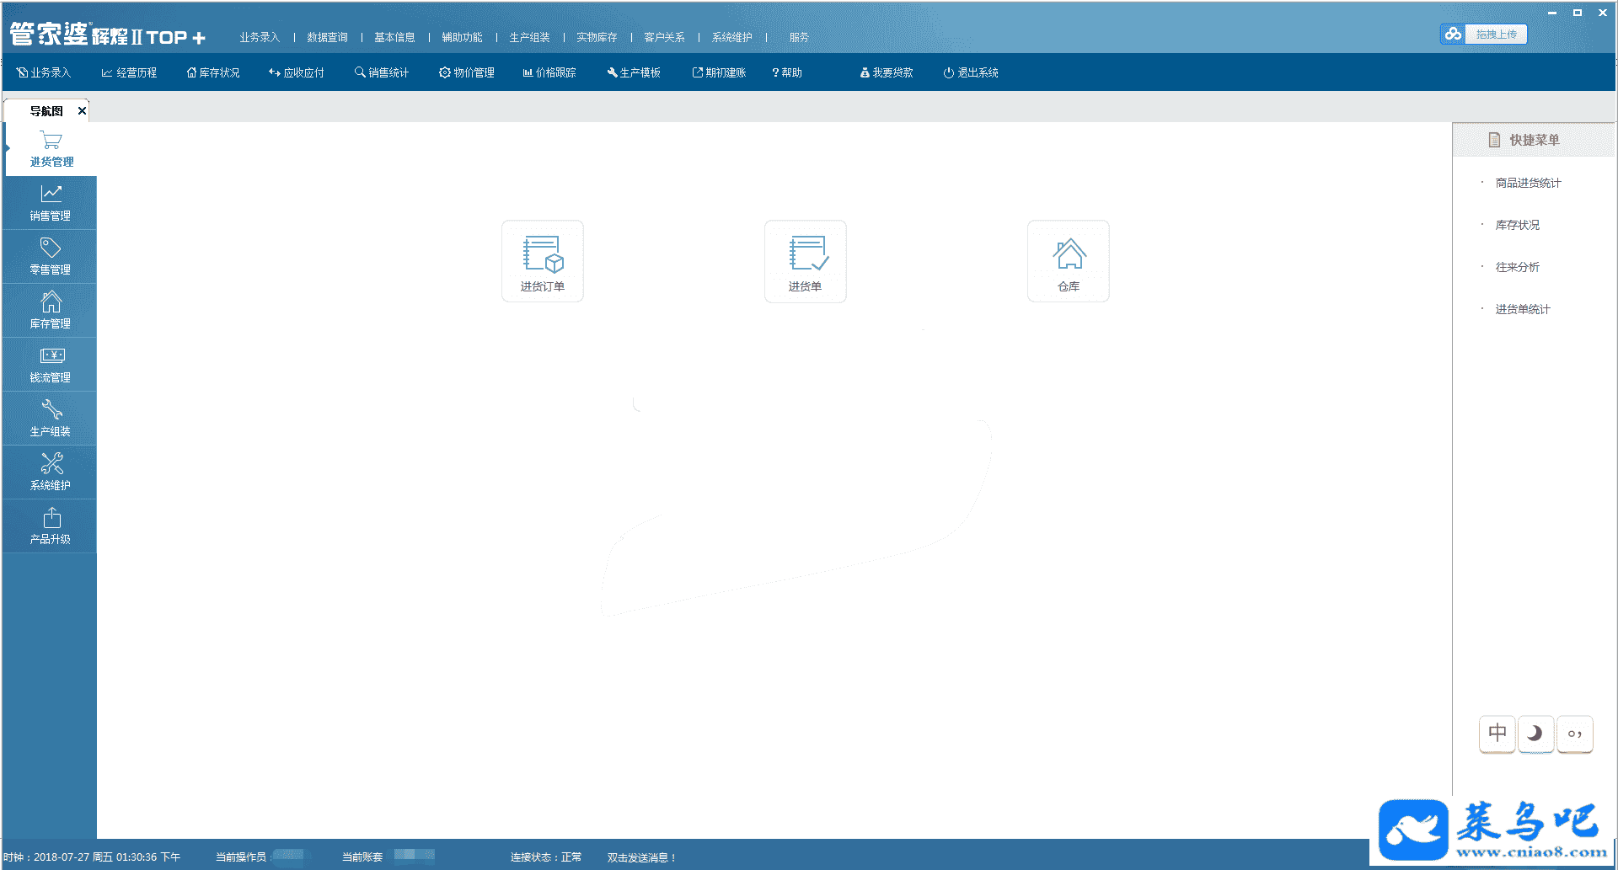
Task: Select 生产组装 wrench icon in left sidebar
Action: tap(51, 419)
